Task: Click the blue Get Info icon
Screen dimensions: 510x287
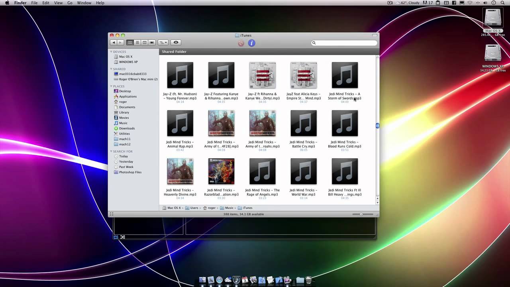Action: (x=251, y=43)
